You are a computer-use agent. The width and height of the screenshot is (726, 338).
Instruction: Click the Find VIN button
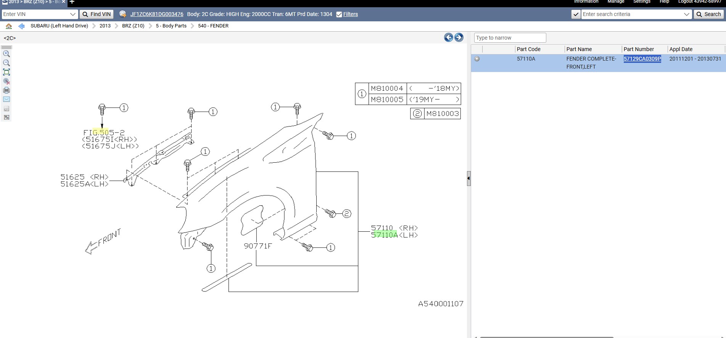tap(97, 14)
